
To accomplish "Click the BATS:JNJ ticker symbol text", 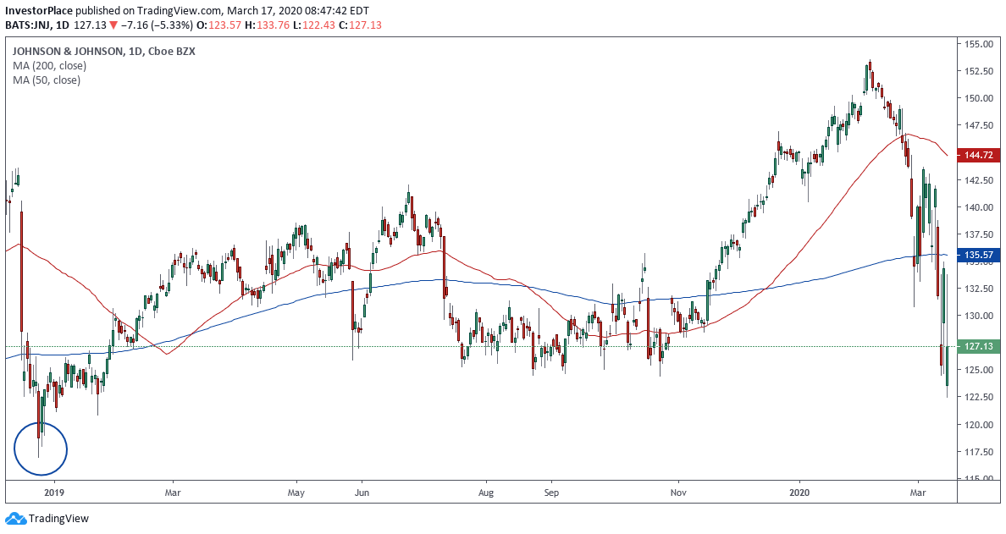I will pos(28,25).
